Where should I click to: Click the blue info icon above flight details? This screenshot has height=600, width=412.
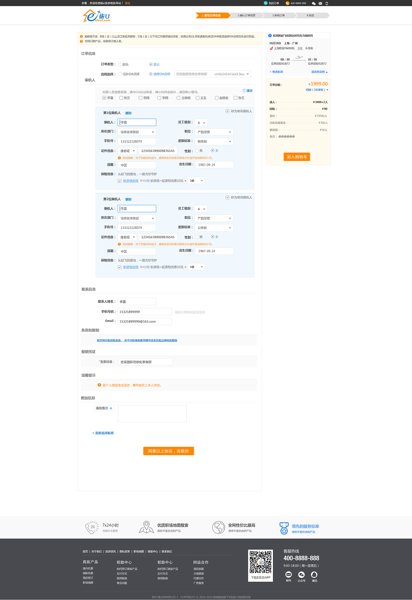[270, 35]
